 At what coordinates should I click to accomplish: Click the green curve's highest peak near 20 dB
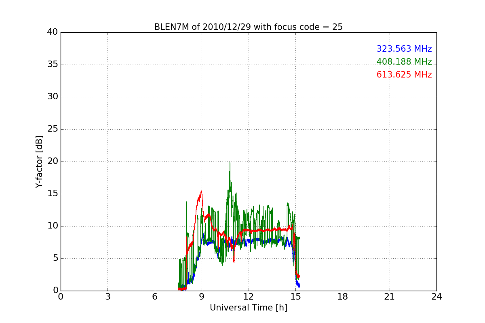pyautogui.click(x=230, y=163)
